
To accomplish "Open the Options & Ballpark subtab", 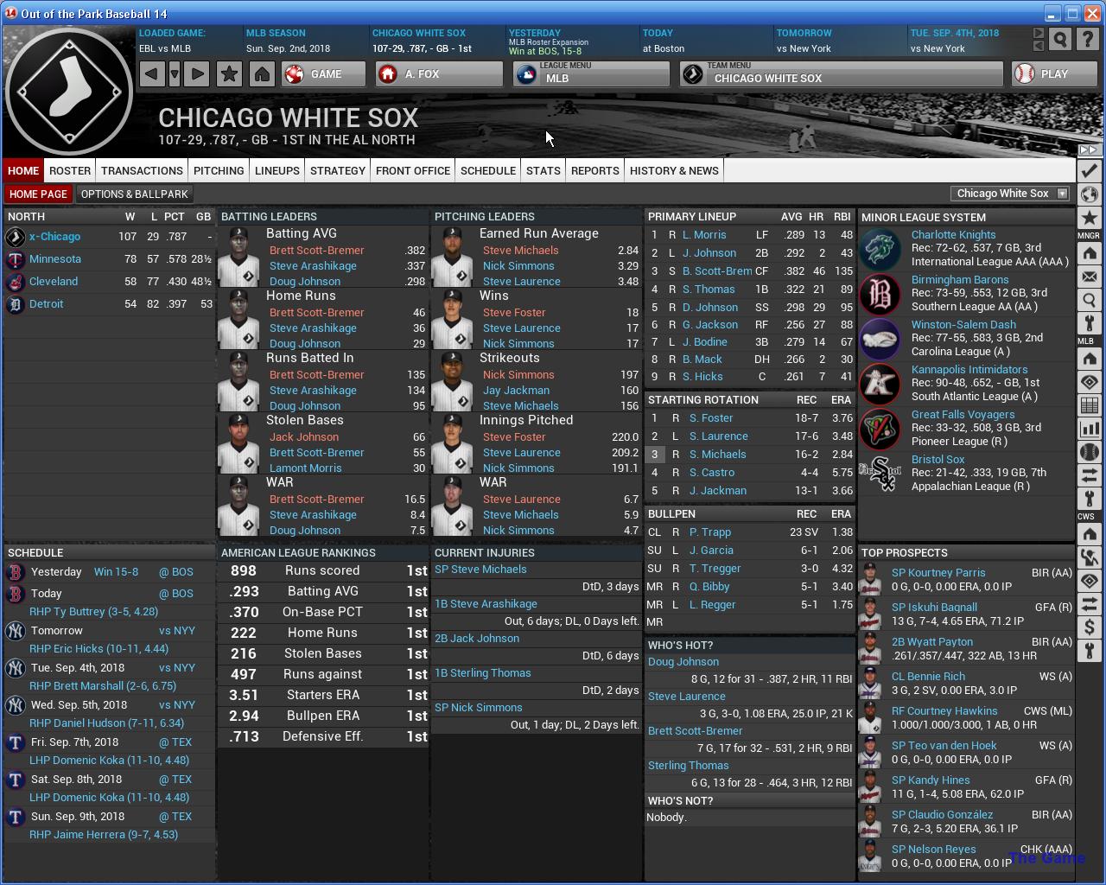I will coord(134,194).
